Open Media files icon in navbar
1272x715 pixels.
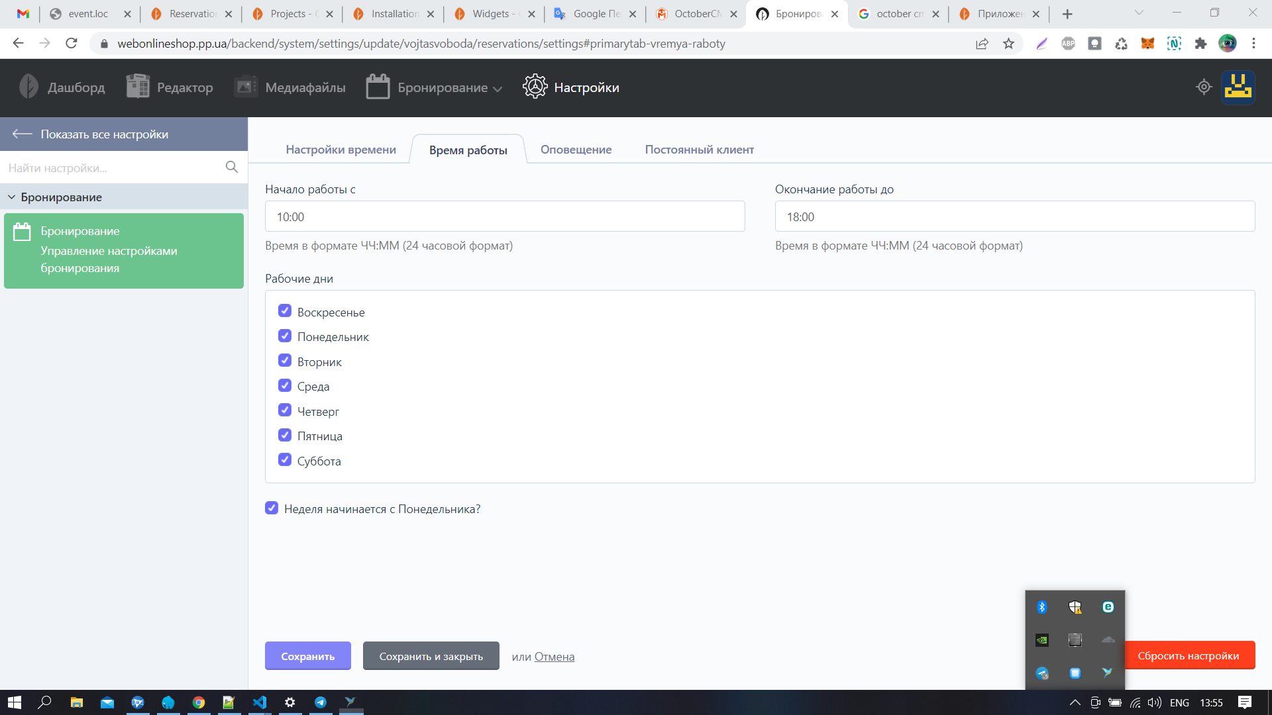tap(246, 87)
